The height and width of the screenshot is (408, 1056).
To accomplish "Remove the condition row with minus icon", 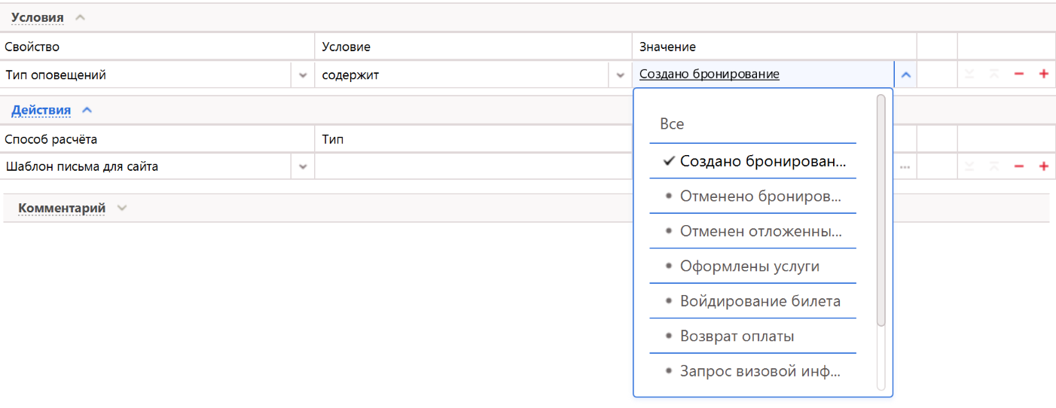I will pyautogui.click(x=1019, y=75).
